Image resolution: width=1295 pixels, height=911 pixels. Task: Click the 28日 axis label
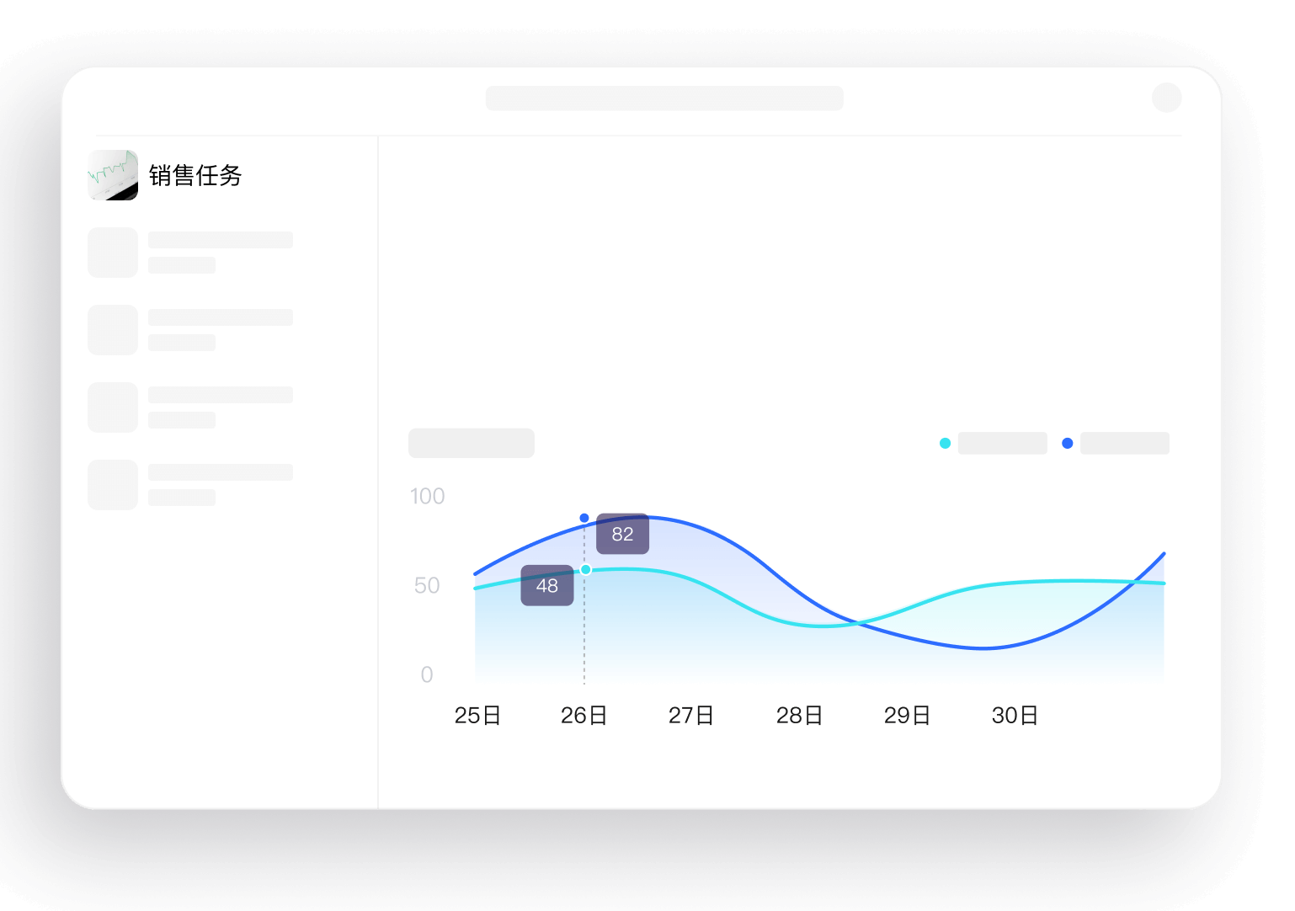[799, 716]
